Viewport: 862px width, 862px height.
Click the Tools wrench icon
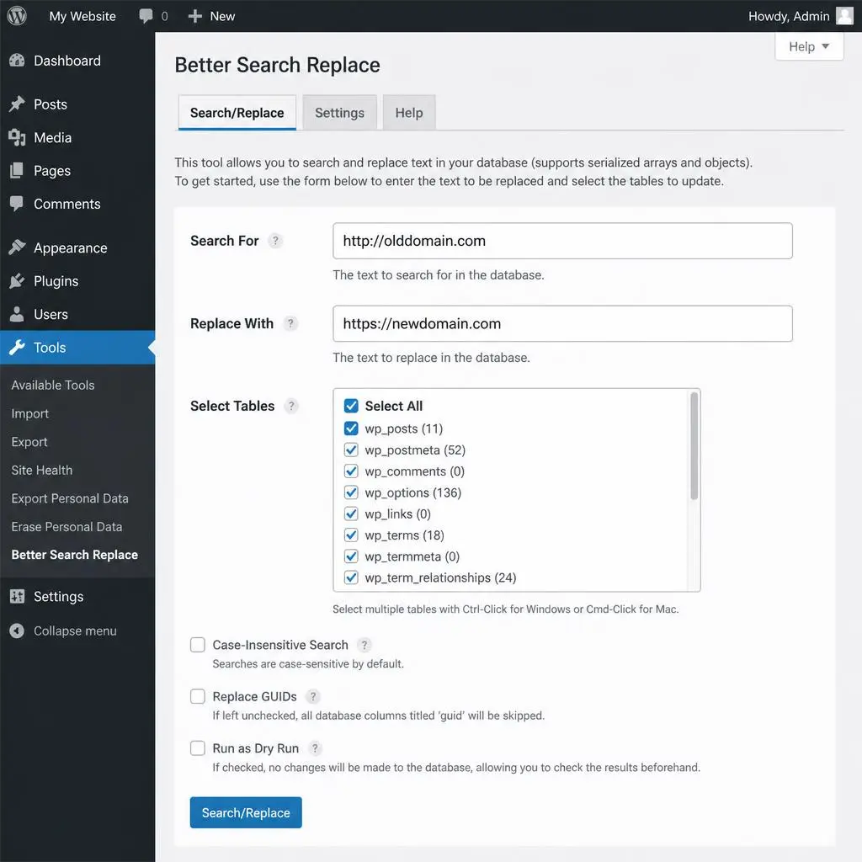click(17, 347)
